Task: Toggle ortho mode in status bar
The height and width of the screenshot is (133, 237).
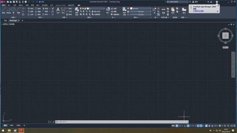Action: (185, 125)
